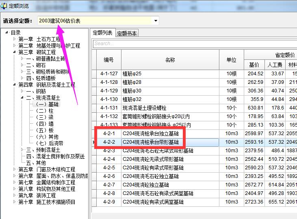The image size is (297, 219).
Task: Select (三) 梁 tree item
Action: (x=45, y=117)
